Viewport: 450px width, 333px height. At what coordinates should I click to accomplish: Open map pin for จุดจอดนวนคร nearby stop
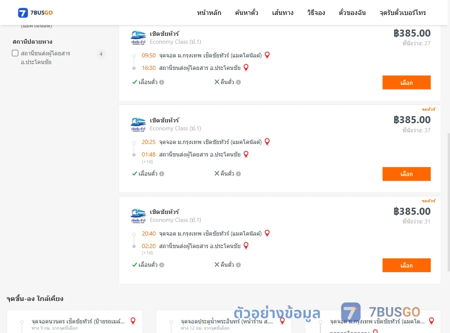133,321
